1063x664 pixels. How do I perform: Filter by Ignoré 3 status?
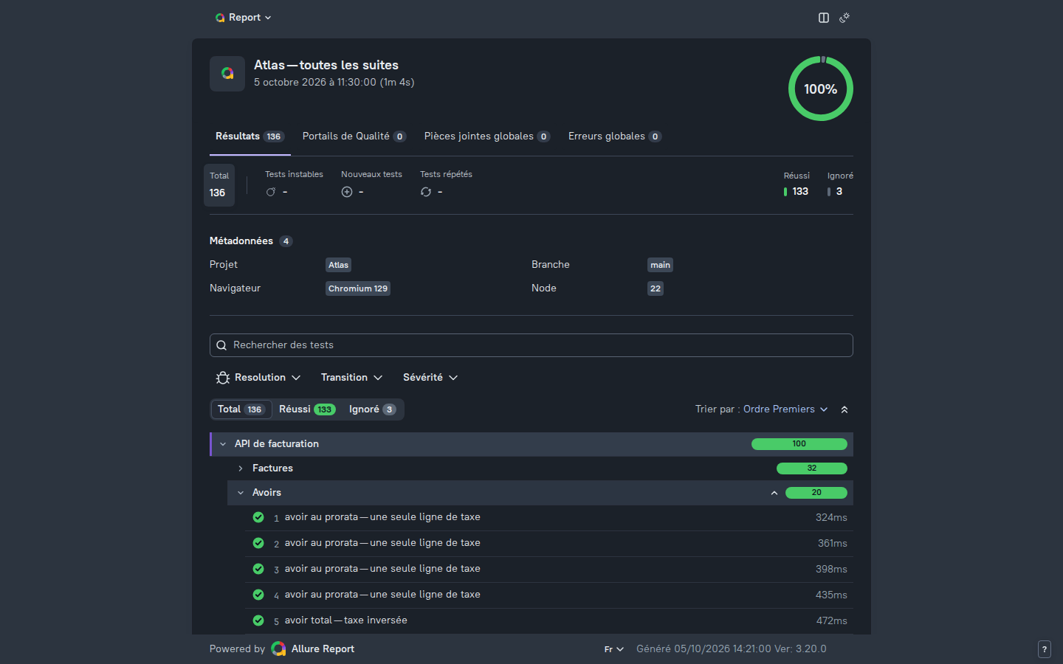(372, 409)
